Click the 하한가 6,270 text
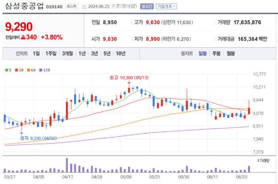The width and height of the screenshot is (278, 184). click(x=176, y=39)
